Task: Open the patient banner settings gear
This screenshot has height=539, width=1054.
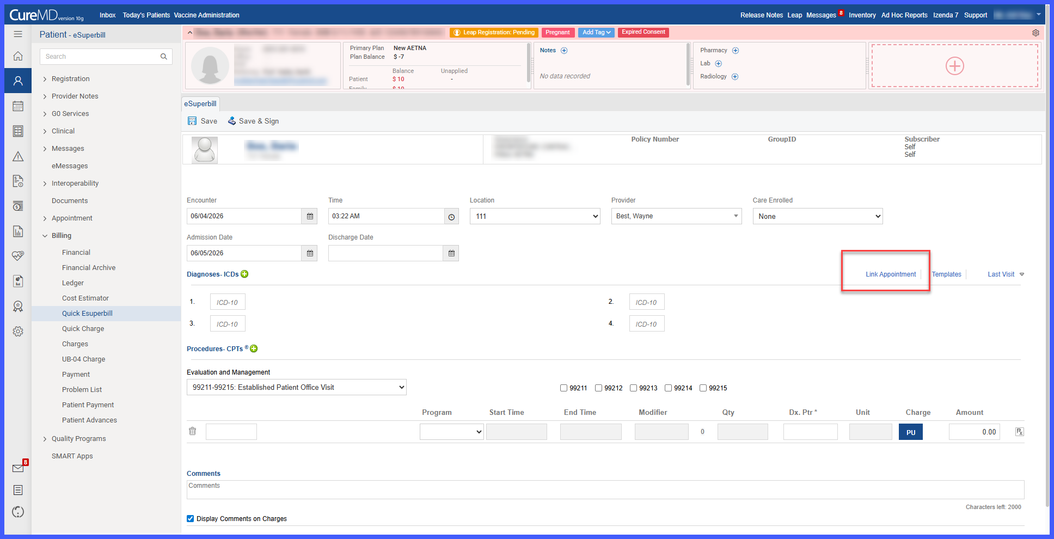Action: click(1035, 33)
